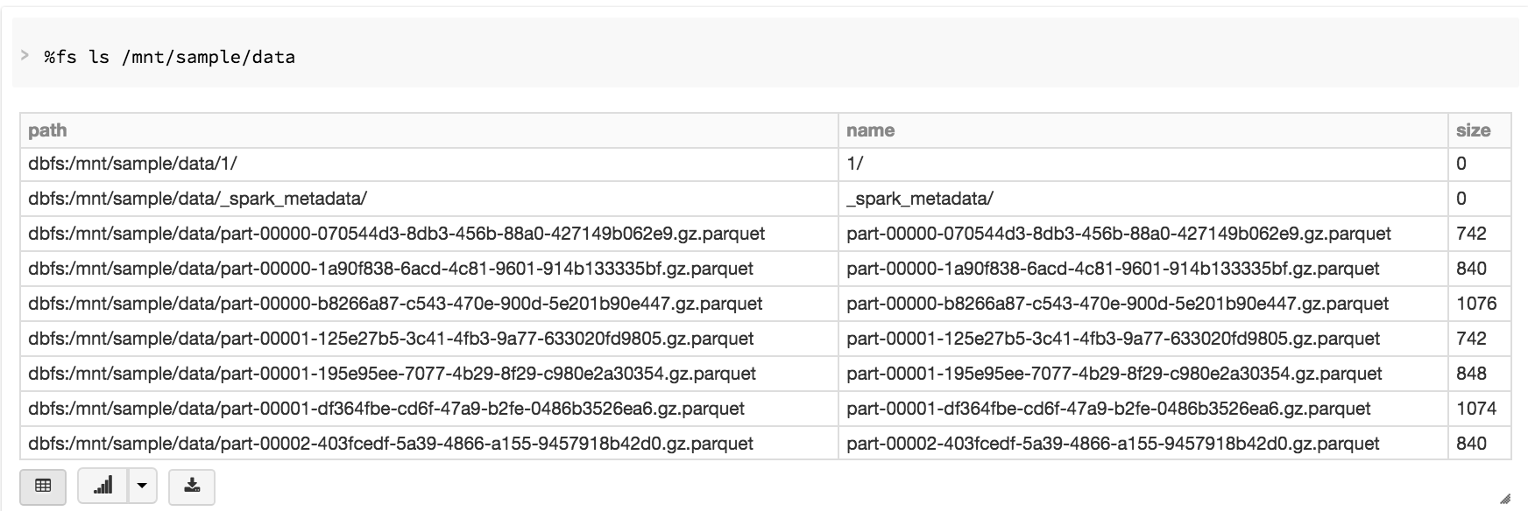Download the results with the download icon

tap(192, 486)
